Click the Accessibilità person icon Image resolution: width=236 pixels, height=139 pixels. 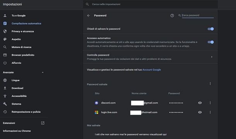point(5,96)
